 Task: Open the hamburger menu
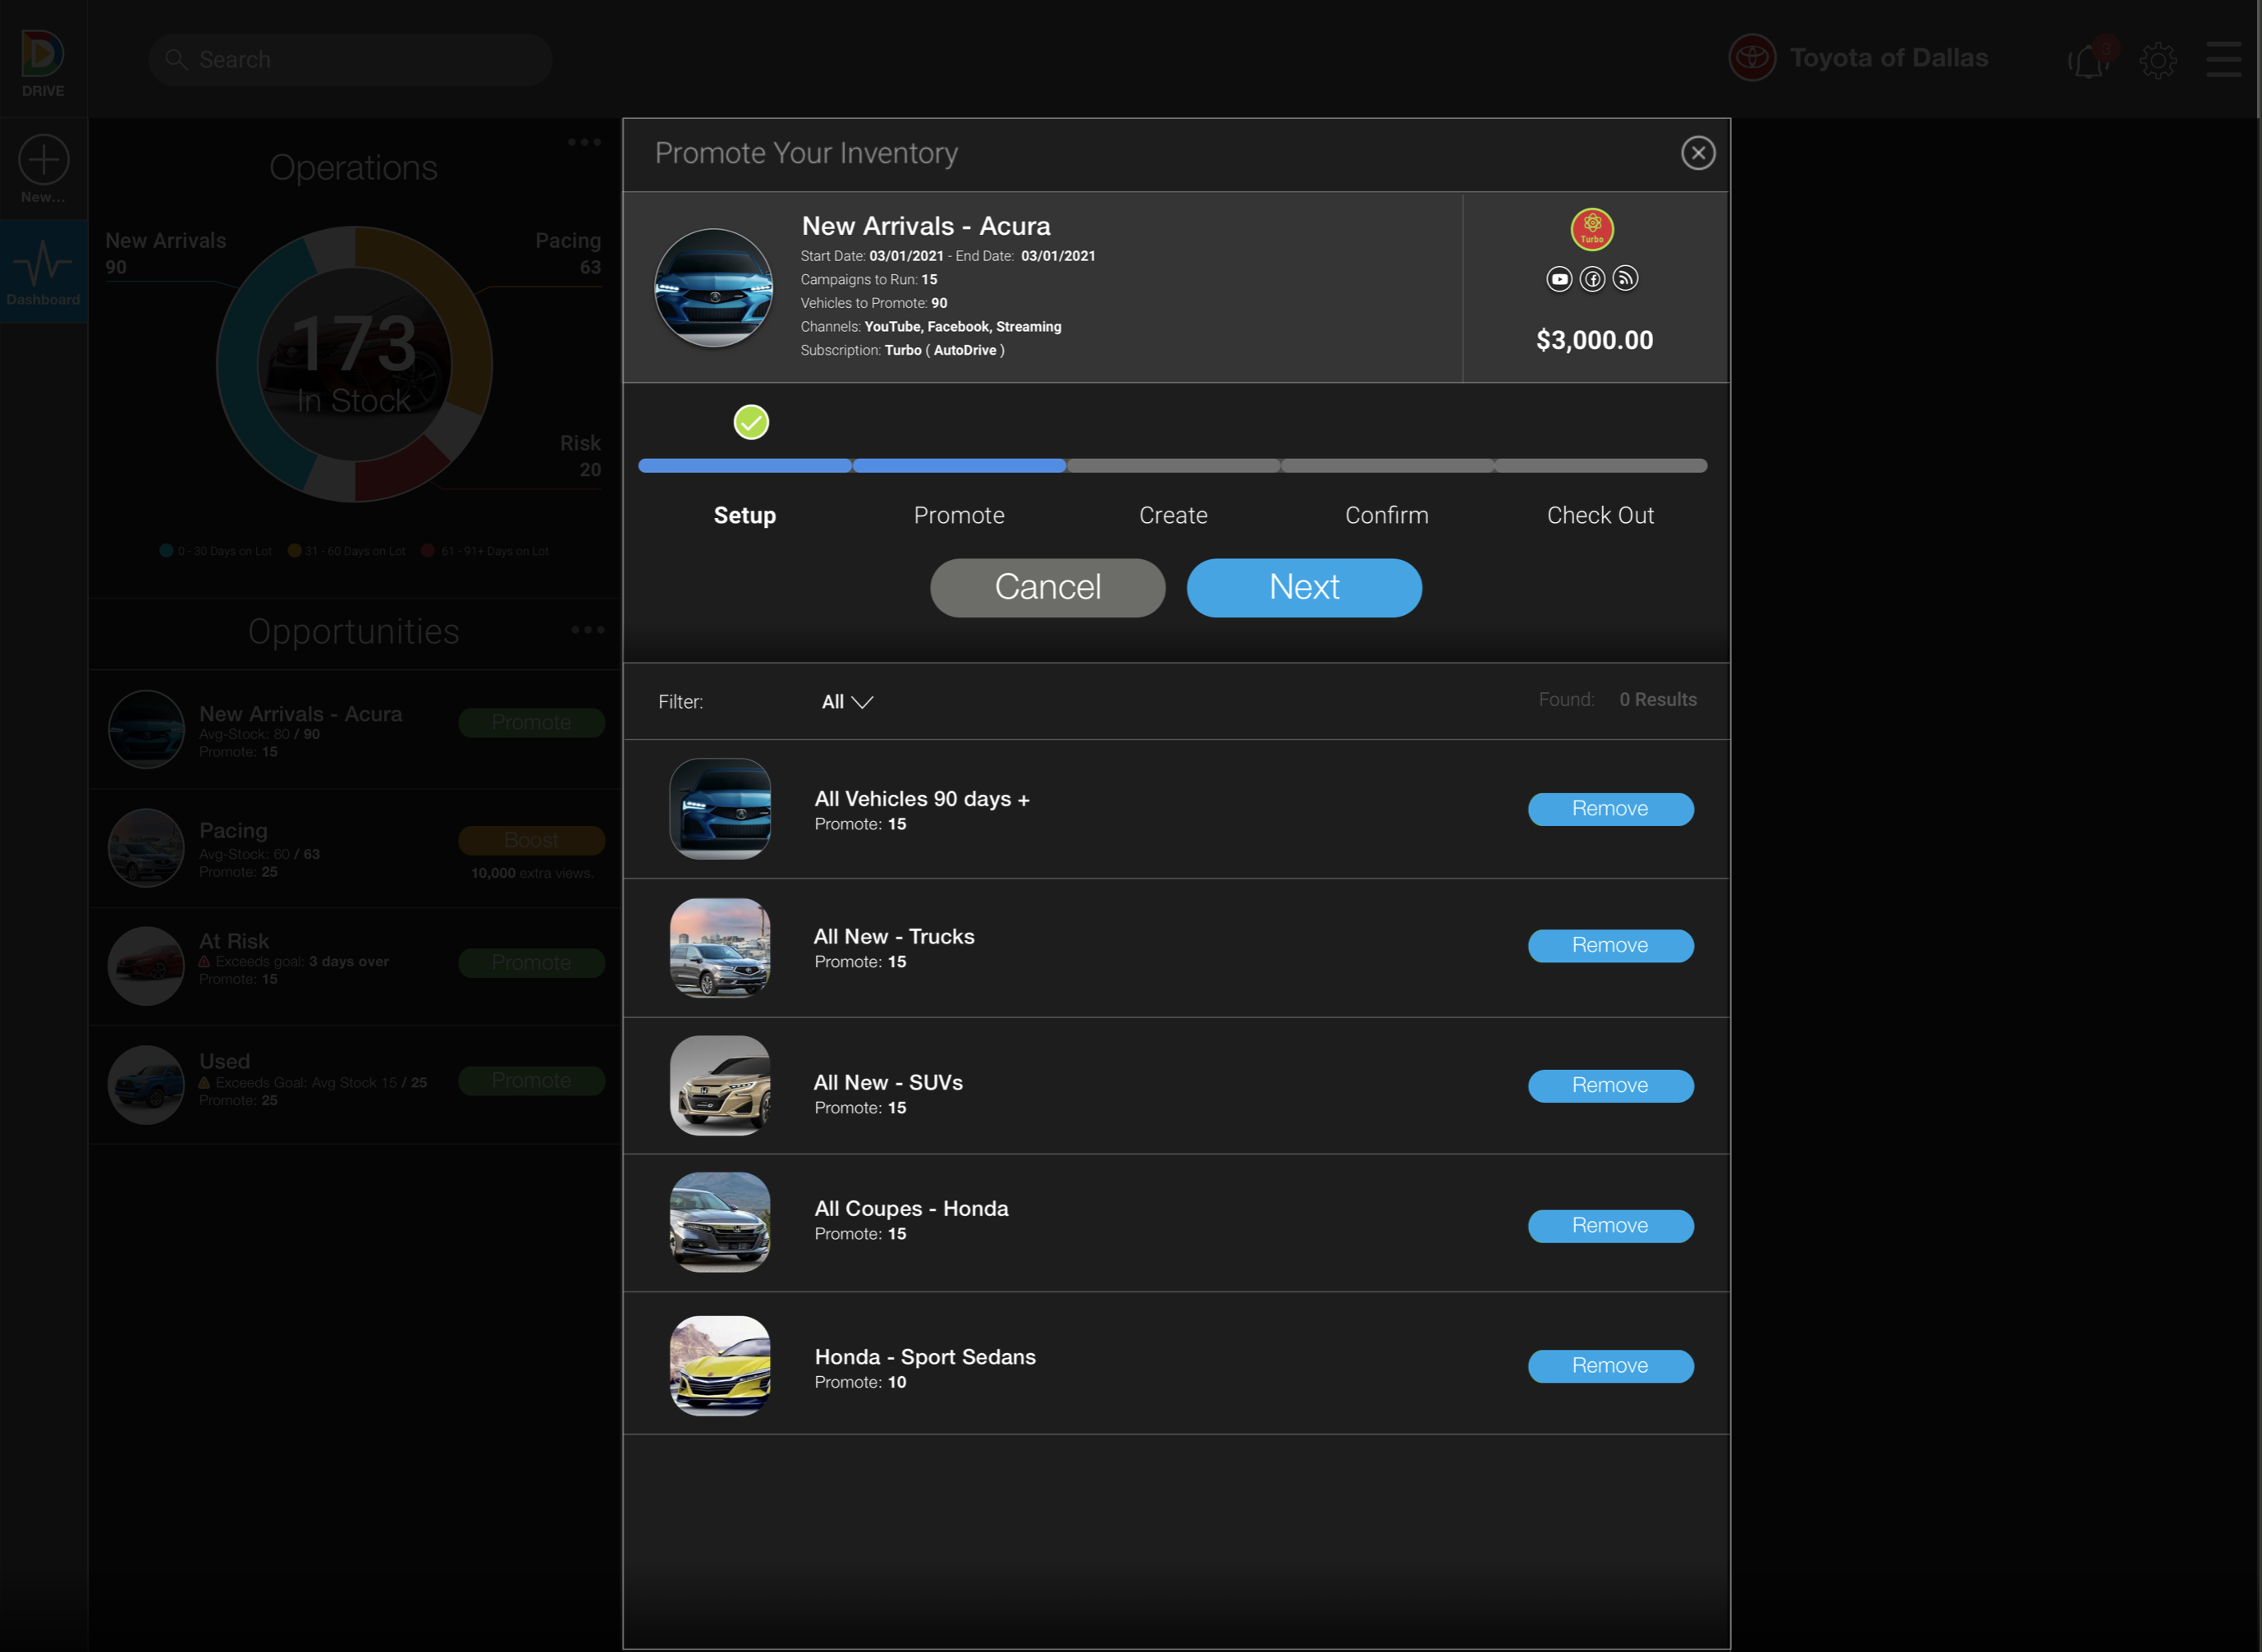coord(2224,60)
